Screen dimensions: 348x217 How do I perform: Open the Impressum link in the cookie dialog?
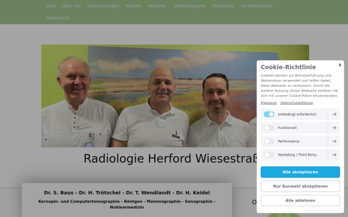(269, 103)
